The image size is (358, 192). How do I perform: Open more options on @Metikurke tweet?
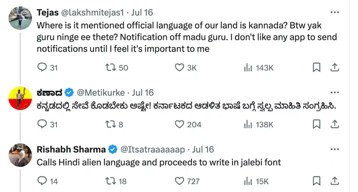pos(335,93)
